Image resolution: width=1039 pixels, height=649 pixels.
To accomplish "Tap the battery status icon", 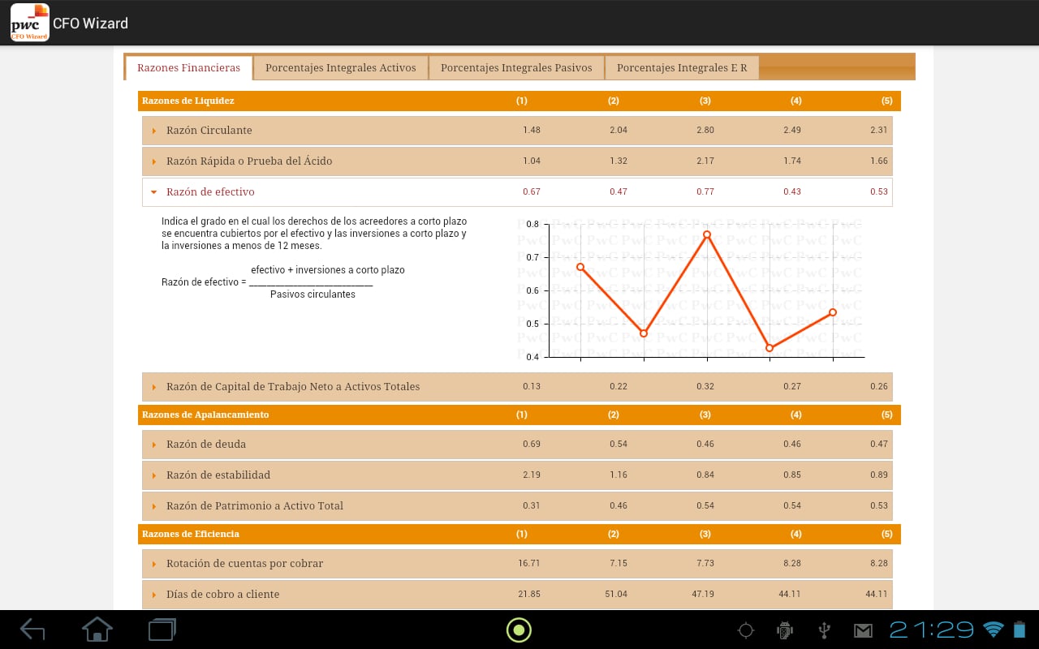I will (1019, 630).
